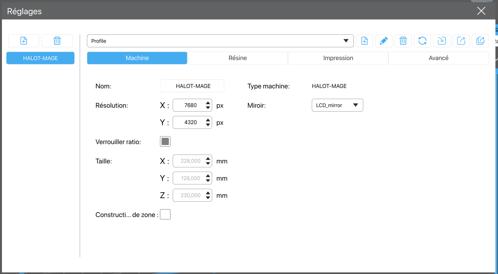Select the HALOT-MAGE machine in the list
The height and width of the screenshot is (274, 498).
tap(40, 58)
